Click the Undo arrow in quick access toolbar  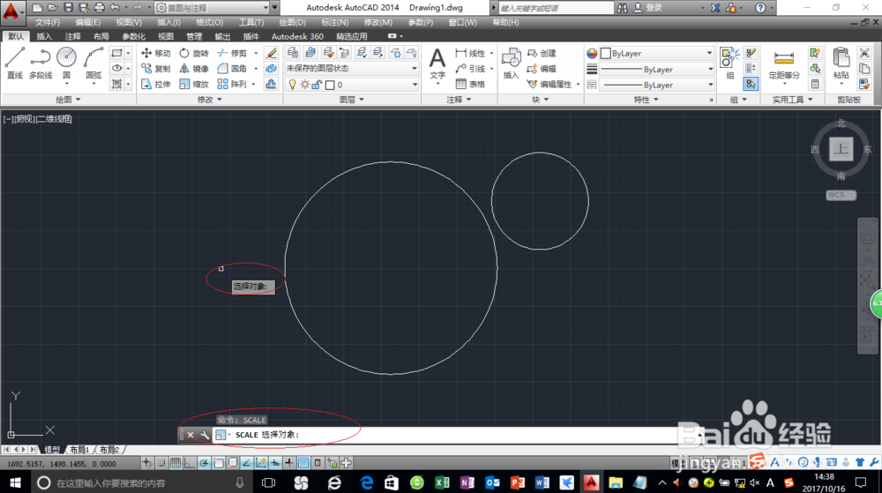[115, 7]
